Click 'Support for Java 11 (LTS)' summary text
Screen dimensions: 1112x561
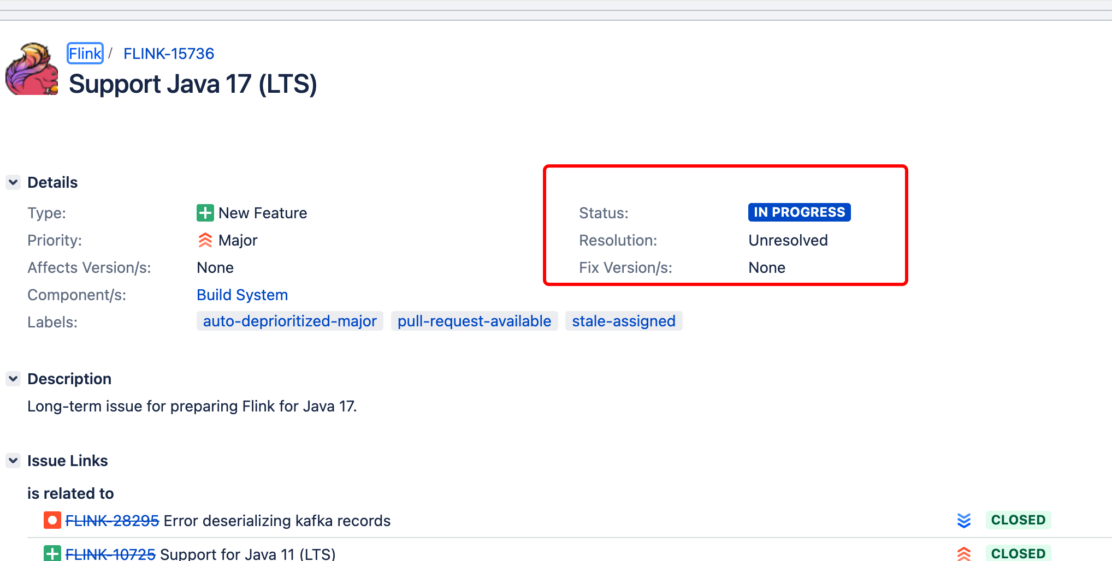[248, 554]
